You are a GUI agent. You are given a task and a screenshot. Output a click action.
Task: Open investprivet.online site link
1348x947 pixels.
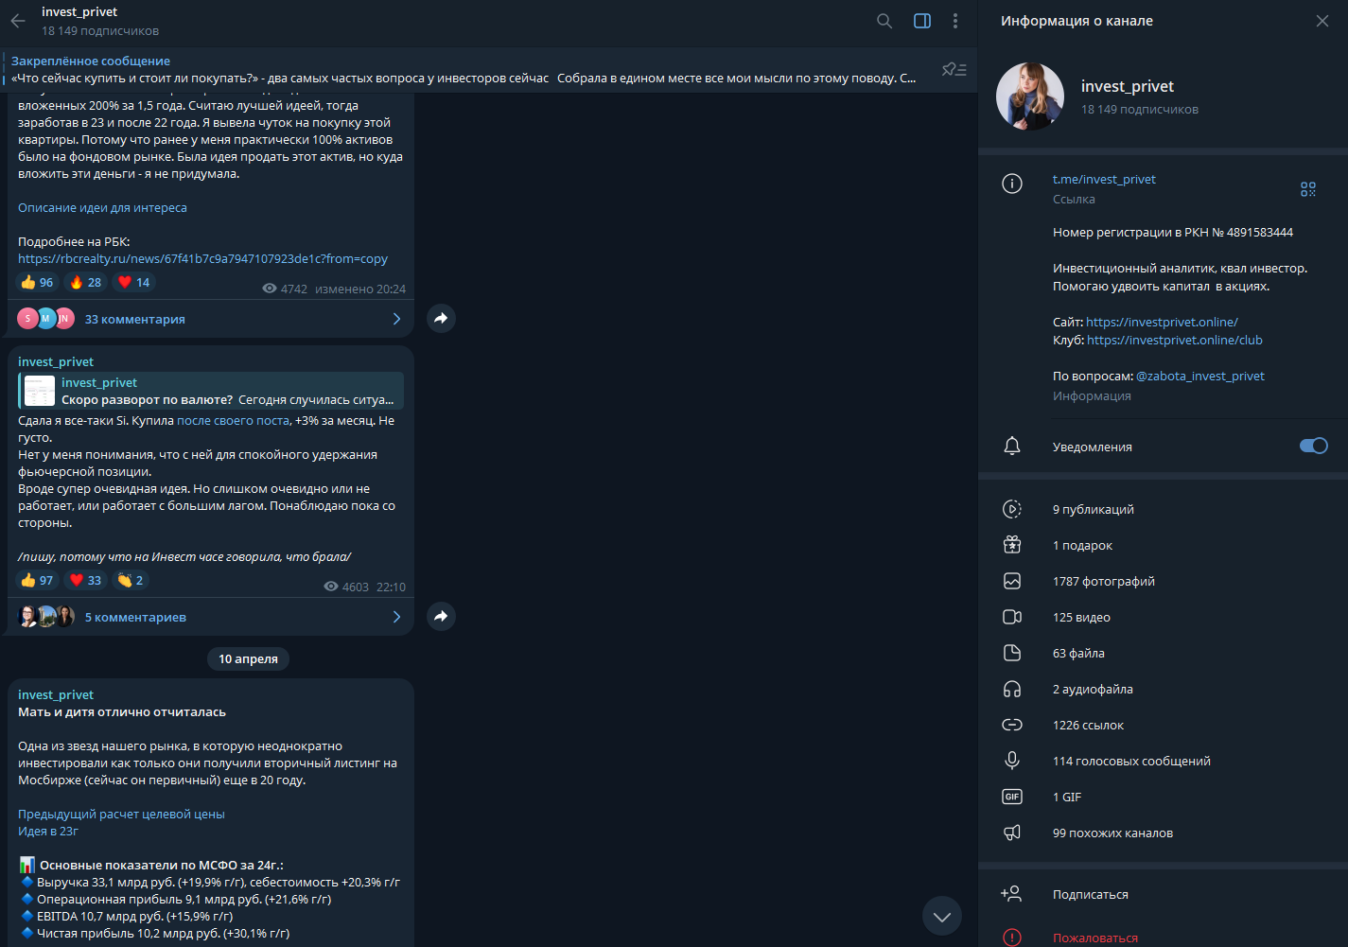pyautogui.click(x=1162, y=322)
